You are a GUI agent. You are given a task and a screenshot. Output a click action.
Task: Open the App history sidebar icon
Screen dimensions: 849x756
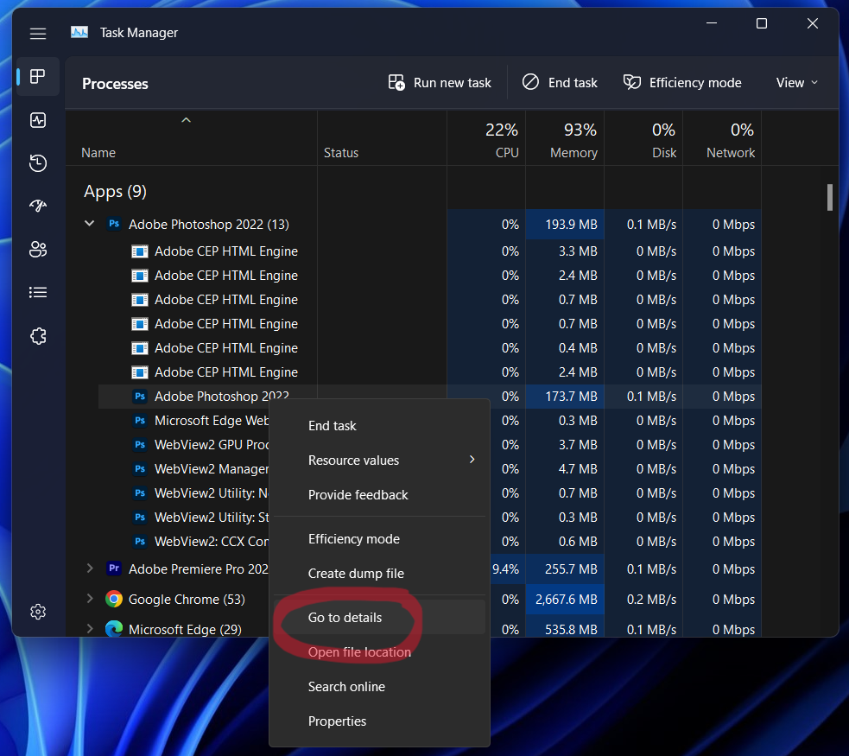(38, 163)
